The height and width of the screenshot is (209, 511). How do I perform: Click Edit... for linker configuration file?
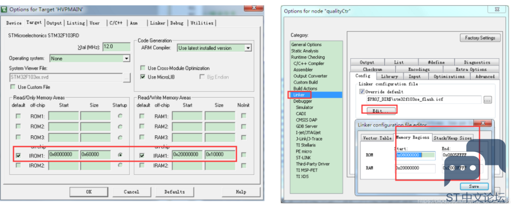pos(380,111)
